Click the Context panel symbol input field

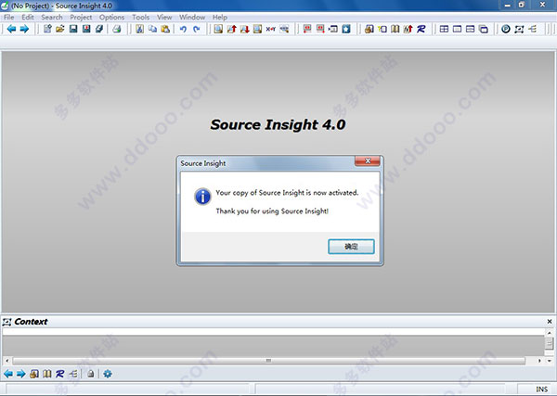pyautogui.click(x=274, y=332)
